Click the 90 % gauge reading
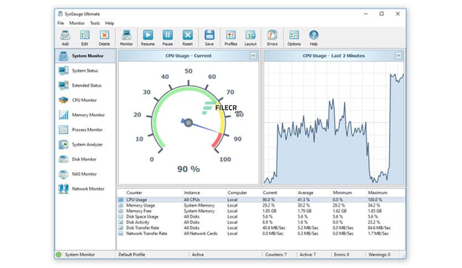The width and height of the screenshot is (462, 268). (188, 169)
